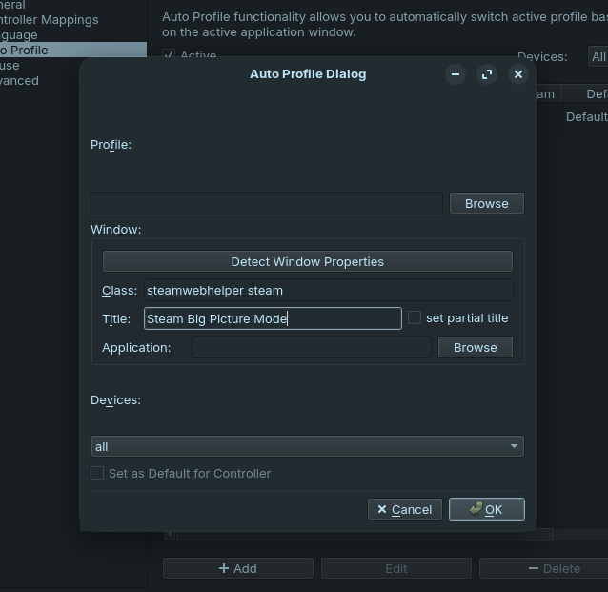The image size is (608, 592).
Task: Open Controller Mappings settings section
Action: point(50,19)
